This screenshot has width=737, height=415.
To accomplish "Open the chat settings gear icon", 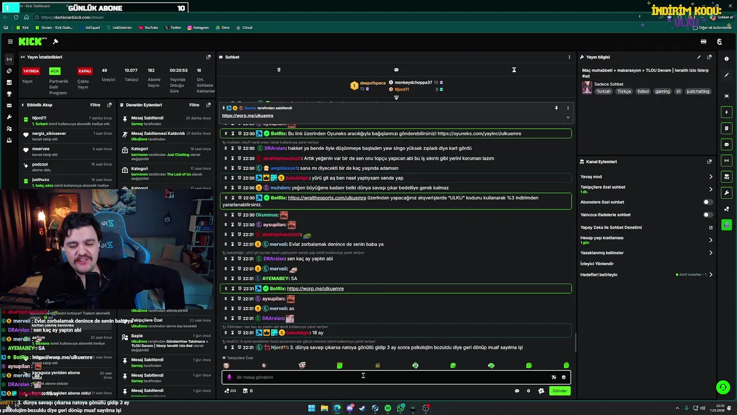I will [x=529, y=391].
